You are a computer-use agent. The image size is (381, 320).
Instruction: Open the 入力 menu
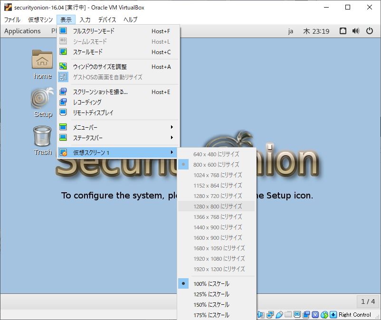click(85, 19)
